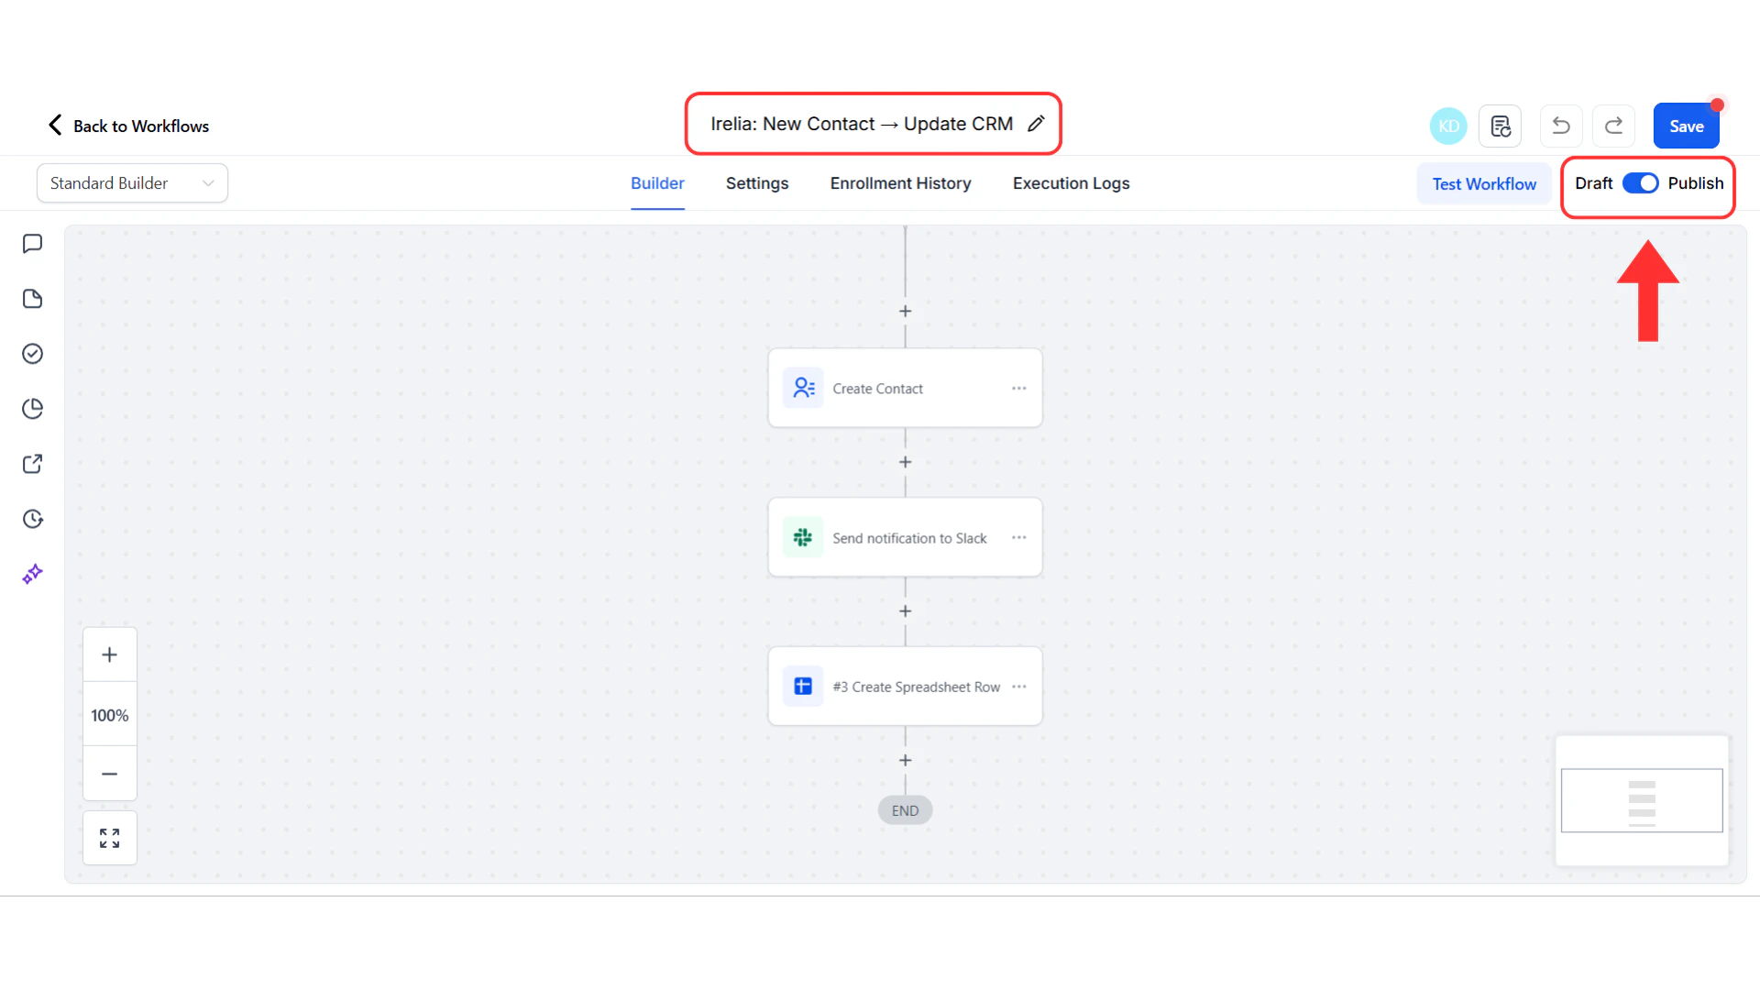
Task: Expand the canvas to fullscreen view
Action: 109,837
